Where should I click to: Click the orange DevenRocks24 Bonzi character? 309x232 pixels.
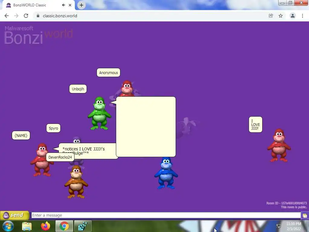76,182
